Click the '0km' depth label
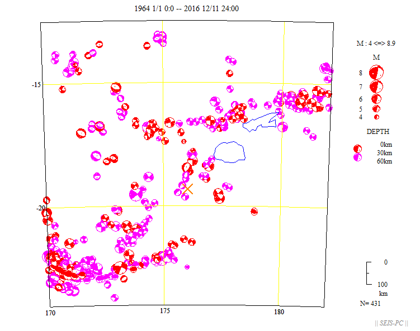The width and height of the screenshot is (420, 331). coord(386,145)
